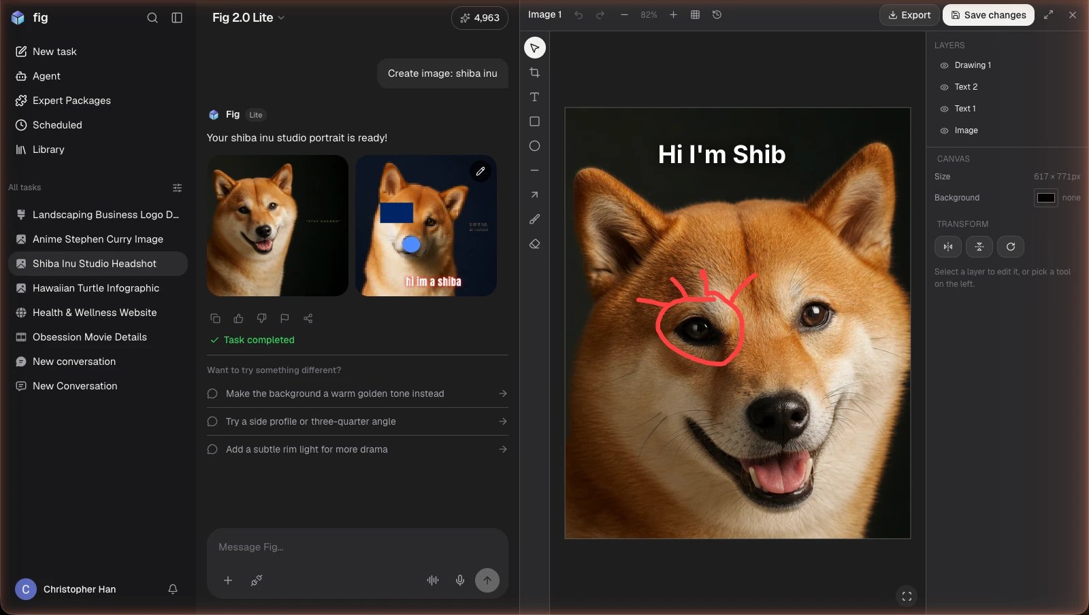Choose subtle rim light suggestion

[357, 449]
